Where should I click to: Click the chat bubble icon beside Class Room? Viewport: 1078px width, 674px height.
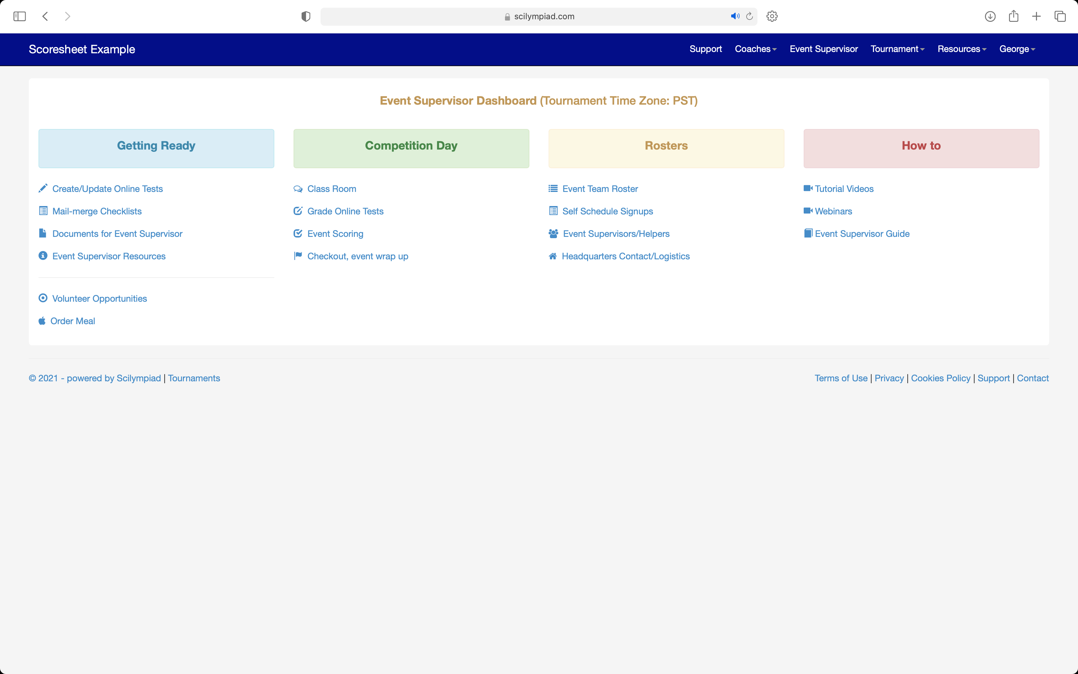[x=297, y=189]
